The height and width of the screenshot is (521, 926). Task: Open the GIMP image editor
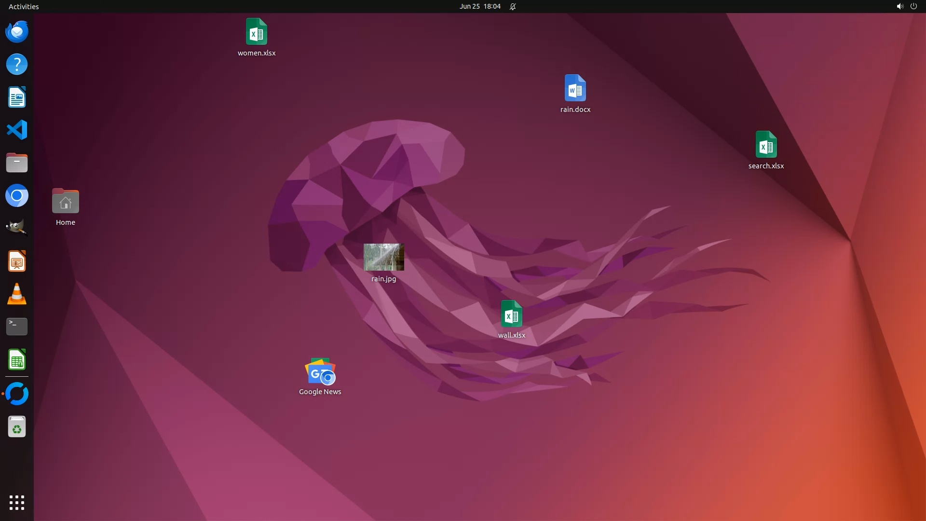pyautogui.click(x=17, y=228)
